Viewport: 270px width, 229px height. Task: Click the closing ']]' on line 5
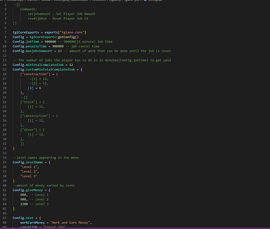(15, 23)
